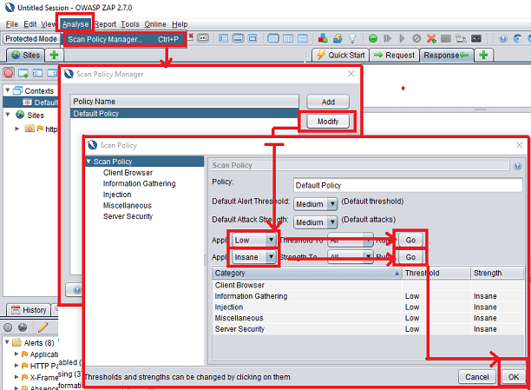Click the pencil edit icon in Alerts panel
The image size is (531, 390).
pyautogui.click(x=43, y=327)
